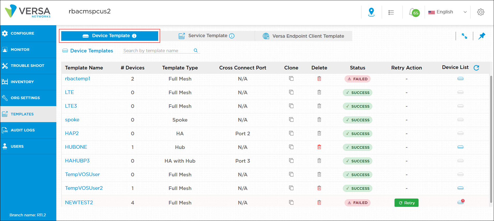
Task: Clone the rbactemp1 template
Action: pos(291,78)
